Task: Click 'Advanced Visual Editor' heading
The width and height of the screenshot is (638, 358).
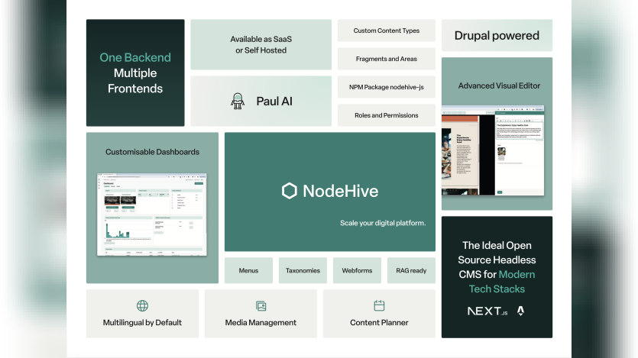Action: click(499, 85)
